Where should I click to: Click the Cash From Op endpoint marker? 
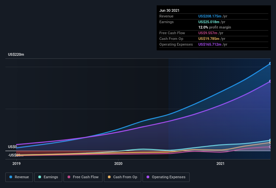coord(270,142)
